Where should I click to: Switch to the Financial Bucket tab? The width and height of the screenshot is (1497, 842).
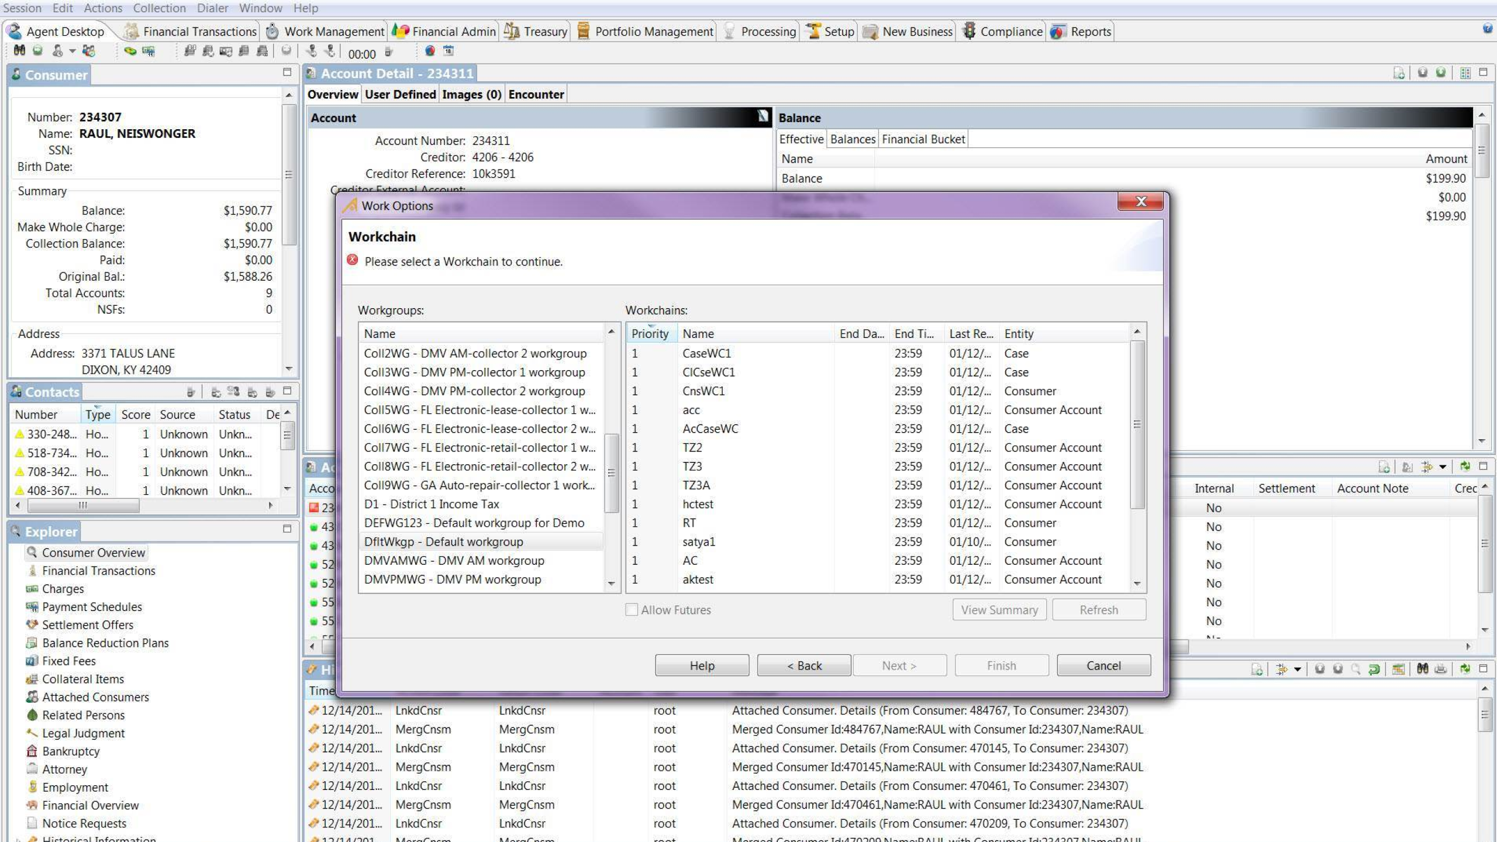click(x=923, y=139)
